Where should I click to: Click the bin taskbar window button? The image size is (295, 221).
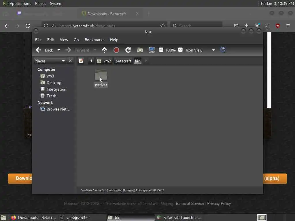[131, 218]
